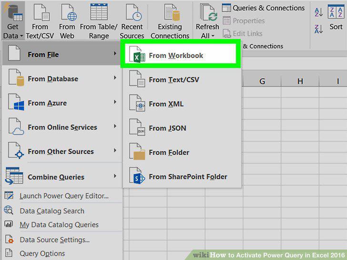The height and width of the screenshot is (260, 347).
Task: Click the Data Source Settings icon
Action: point(10,239)
